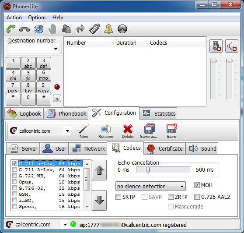Click the golden bell ringer icon
The height and width of the screenshot is (233, 244).
[x=108, y=29]
